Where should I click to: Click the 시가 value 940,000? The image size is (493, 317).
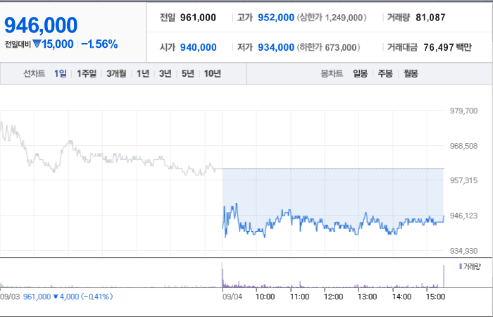[x=198, y=47]
